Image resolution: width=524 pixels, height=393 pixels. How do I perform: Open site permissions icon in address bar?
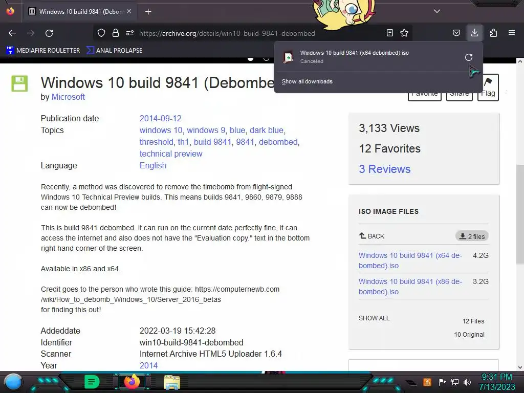click(130, 33)
